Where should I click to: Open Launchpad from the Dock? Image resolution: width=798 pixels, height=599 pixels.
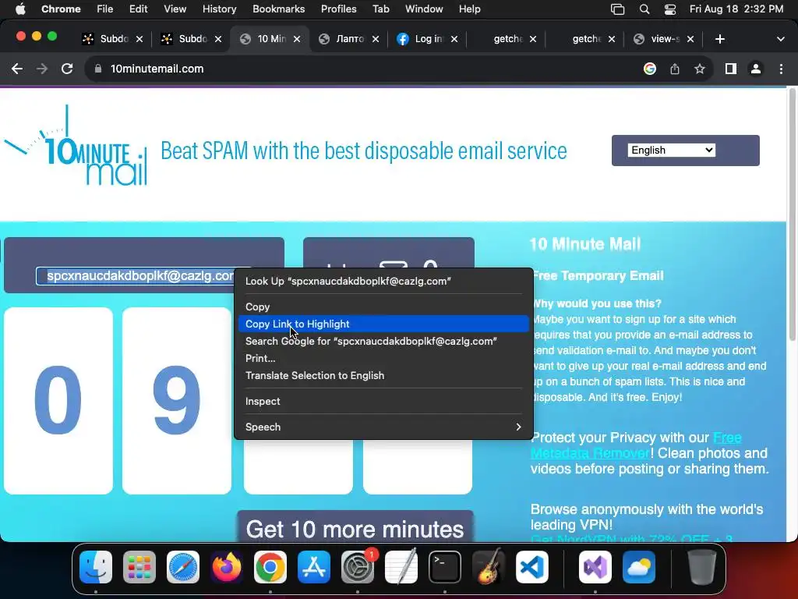[x=139, y=567]
